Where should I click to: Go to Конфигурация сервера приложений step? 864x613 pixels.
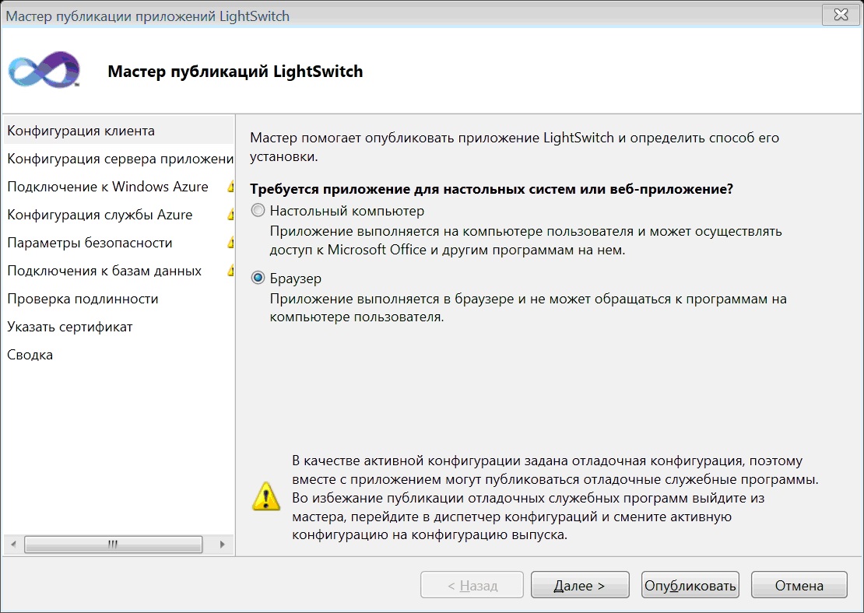tap(118, 159)
